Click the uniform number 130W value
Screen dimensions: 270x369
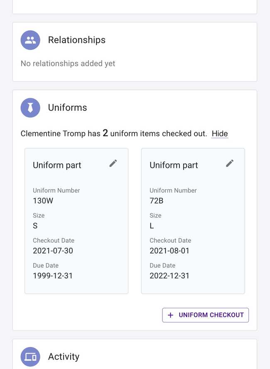tap(43, 201)
